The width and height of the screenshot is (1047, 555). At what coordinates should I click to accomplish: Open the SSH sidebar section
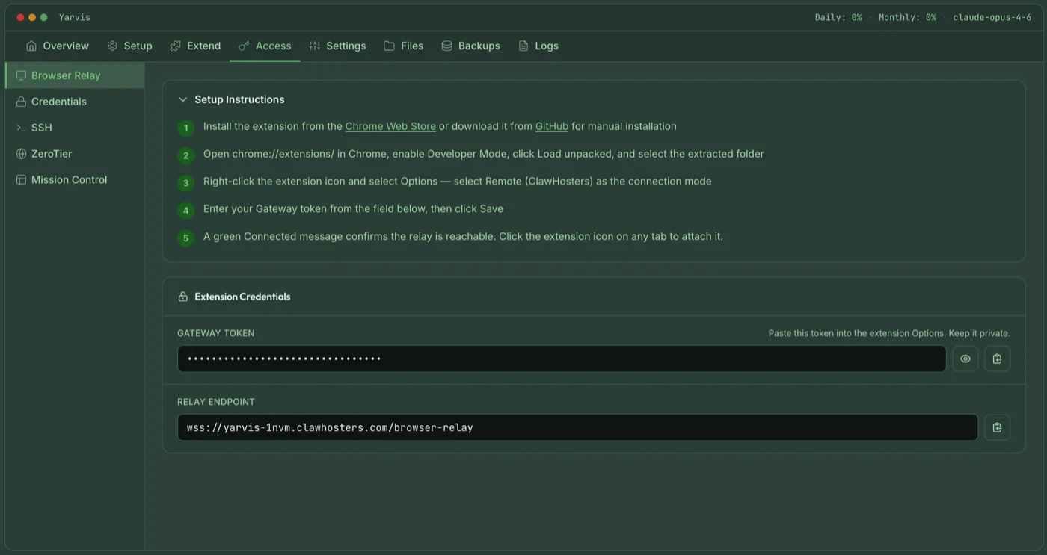click(41, 128)
